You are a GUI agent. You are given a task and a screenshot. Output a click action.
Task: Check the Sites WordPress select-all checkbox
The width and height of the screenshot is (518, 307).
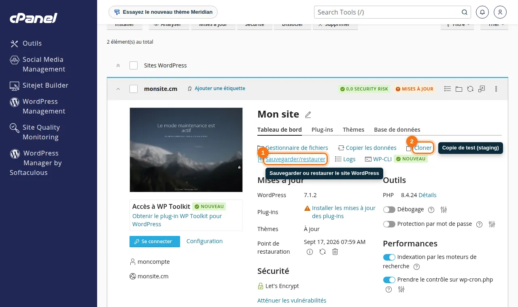(x=134, y=65)
